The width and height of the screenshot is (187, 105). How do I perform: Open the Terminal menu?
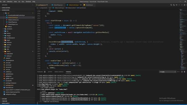[x=28, y=1]
